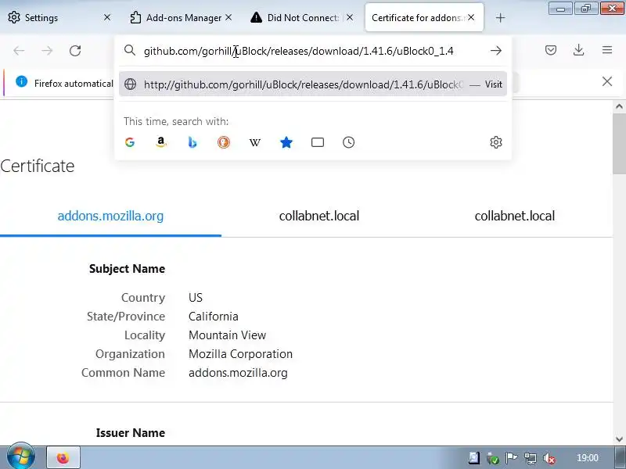Viewport: 626px width, 469px height.
Task: Select the addons.mozilla.org certificate tab
Action: [x=110, y=216]
